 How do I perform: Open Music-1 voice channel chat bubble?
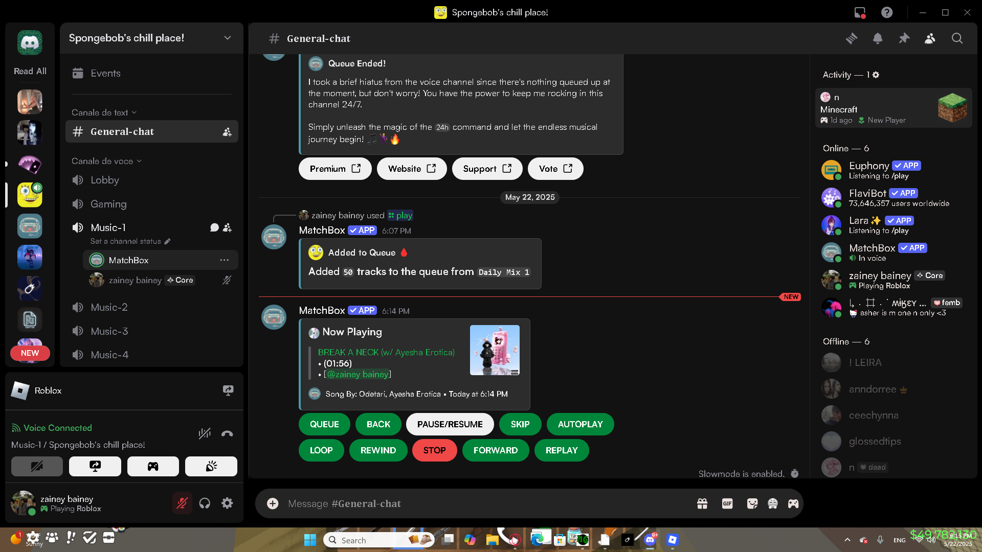(x=214, y=228)
